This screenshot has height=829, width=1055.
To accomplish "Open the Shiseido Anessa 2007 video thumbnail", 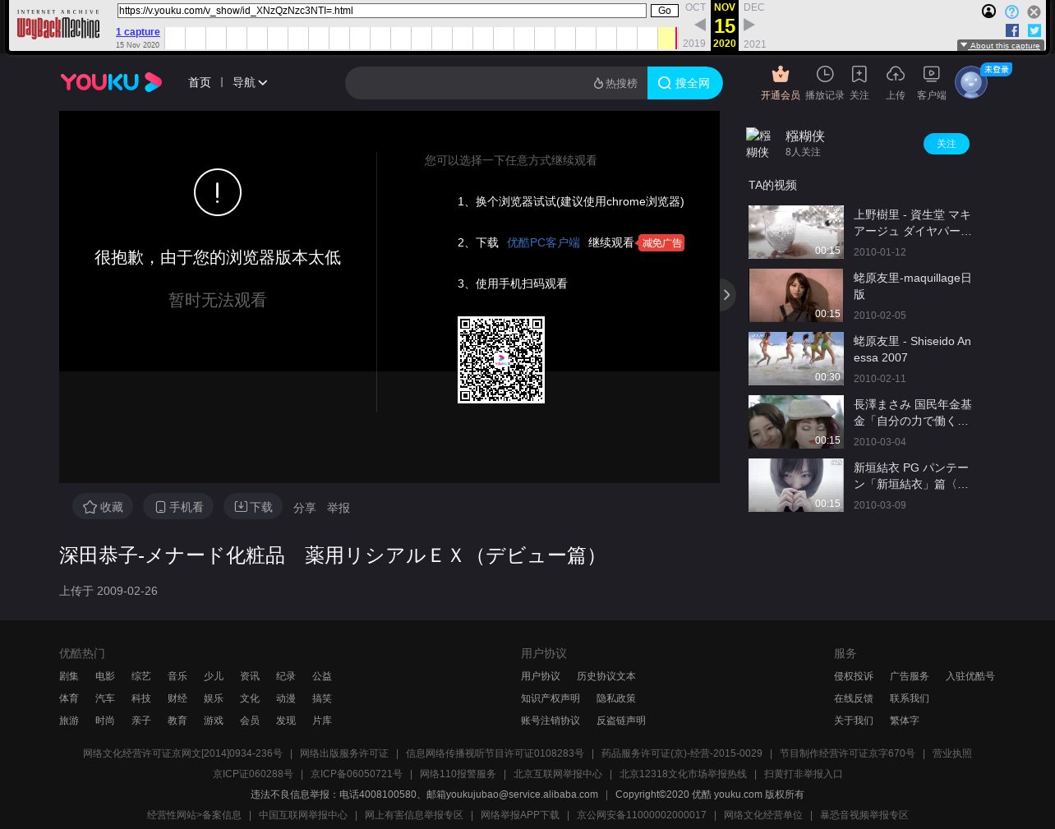I will tap(796, 359).
